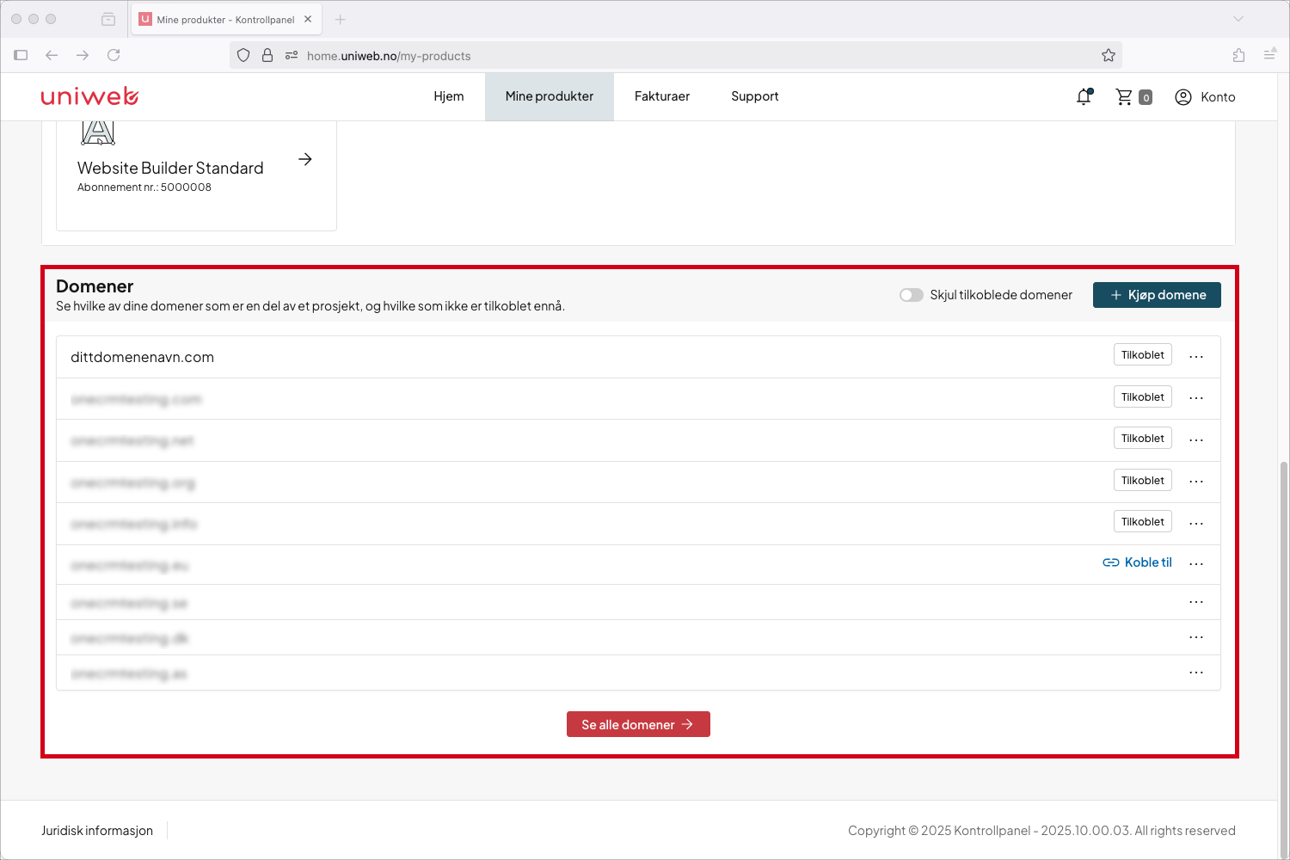Click the Kjøp domene button
The height and width of the screenshot is (860, 1290).
[x=1157, y=295]
